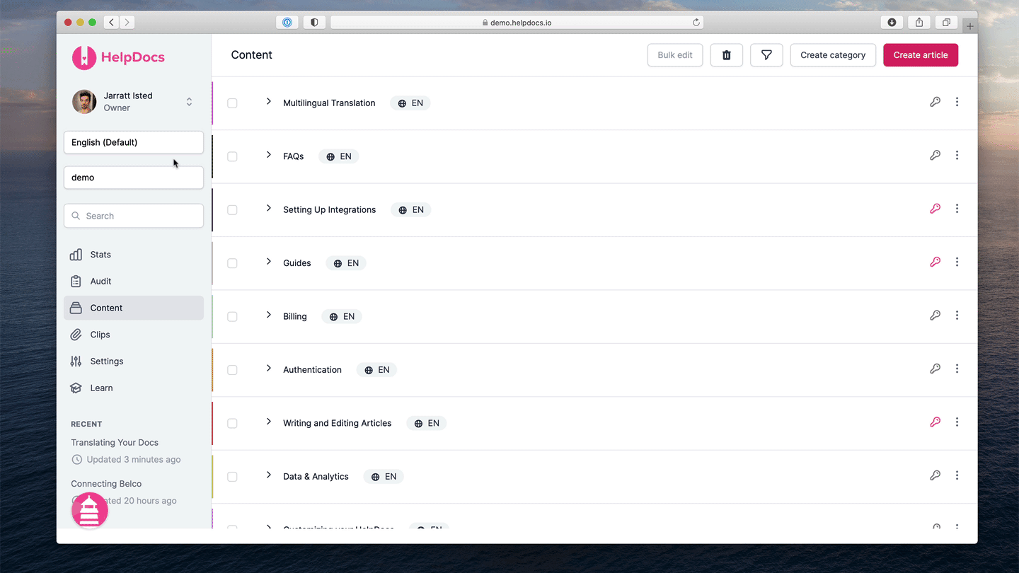Click Safari share icon
The height and width of the screenshot is (573, 1019).
(x=919, y=23)
